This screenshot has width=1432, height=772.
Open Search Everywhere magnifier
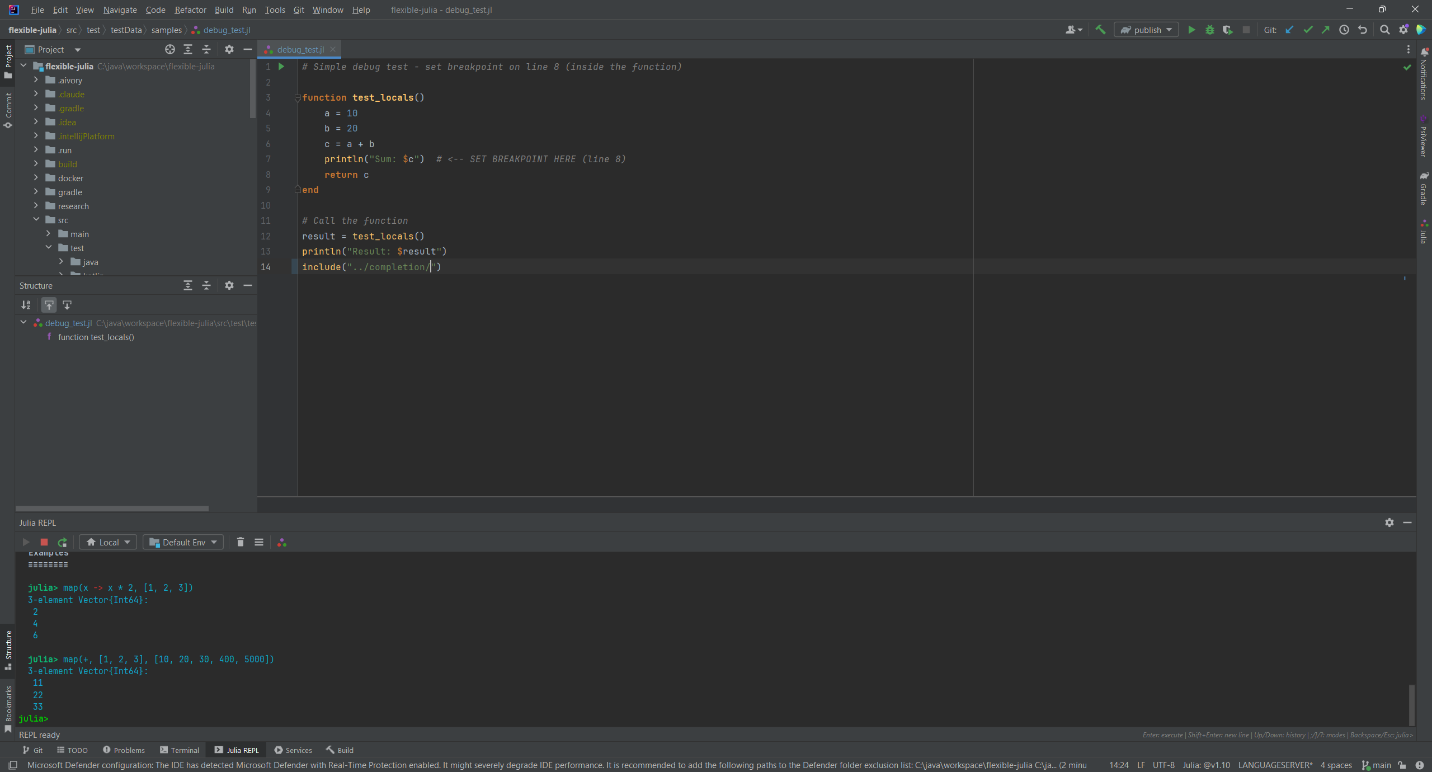click(1384, 30)
